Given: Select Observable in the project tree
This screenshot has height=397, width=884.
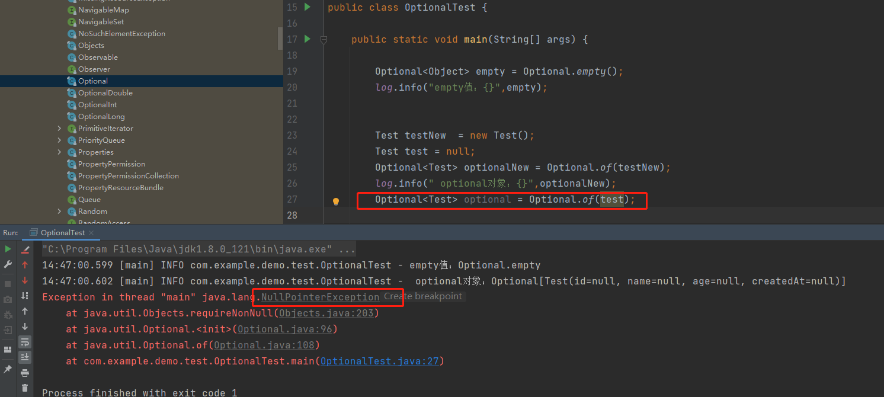Looking at the screenshot, I should [x=98, y=57].
